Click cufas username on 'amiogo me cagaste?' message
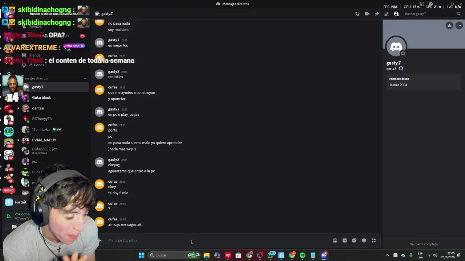 113,219
